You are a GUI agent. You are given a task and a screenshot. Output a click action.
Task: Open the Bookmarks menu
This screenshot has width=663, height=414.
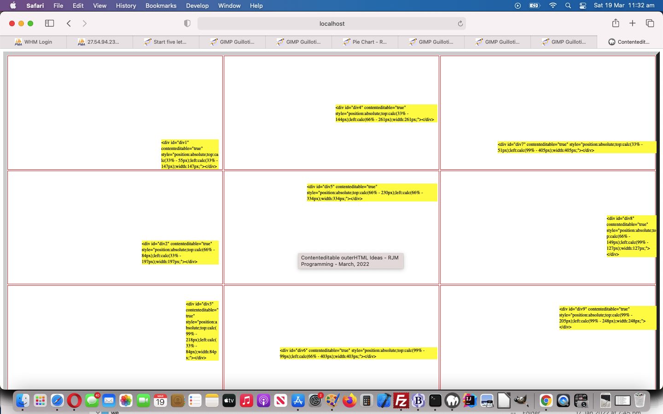point(161,6)
